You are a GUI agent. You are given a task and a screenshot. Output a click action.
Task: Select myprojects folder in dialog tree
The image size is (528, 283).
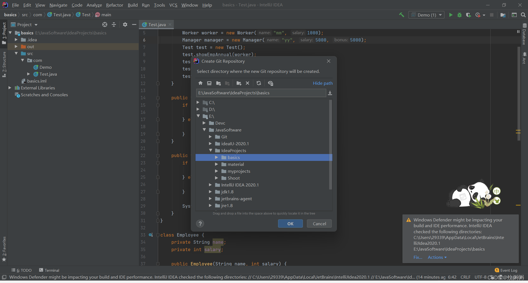pos(239,171)
